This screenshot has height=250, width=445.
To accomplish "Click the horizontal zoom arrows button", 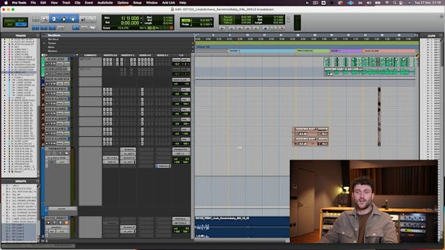I will point(35,19).
